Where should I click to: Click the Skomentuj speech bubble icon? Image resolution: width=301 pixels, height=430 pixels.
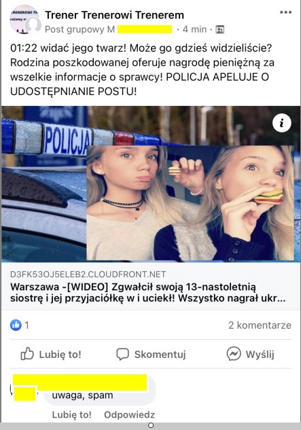122,354
